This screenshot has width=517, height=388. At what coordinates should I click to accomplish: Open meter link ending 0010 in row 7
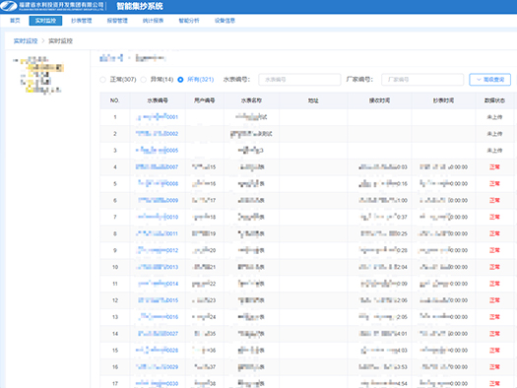coord(158,217)
